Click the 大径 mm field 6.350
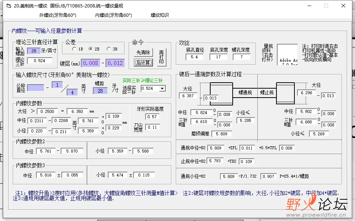 77,111
